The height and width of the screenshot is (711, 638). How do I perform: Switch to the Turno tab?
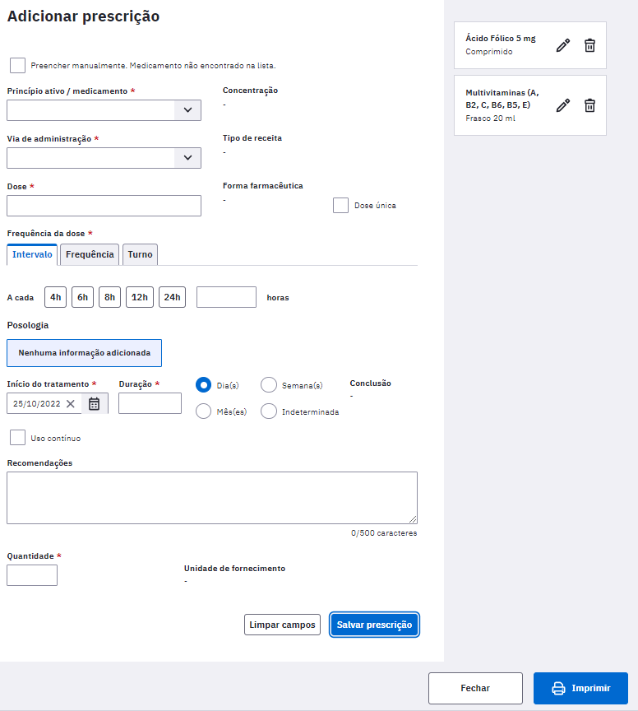tap(140, 254)
